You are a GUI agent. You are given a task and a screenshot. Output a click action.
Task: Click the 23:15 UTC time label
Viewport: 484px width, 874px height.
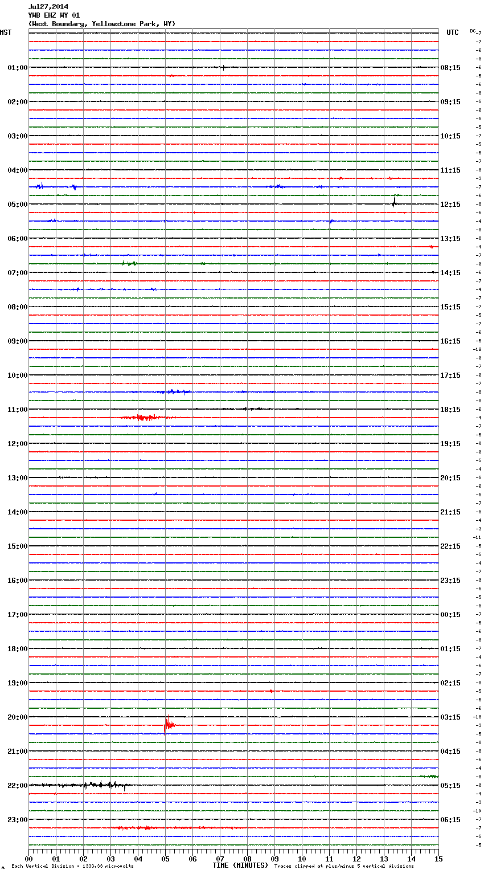[450, 581]
